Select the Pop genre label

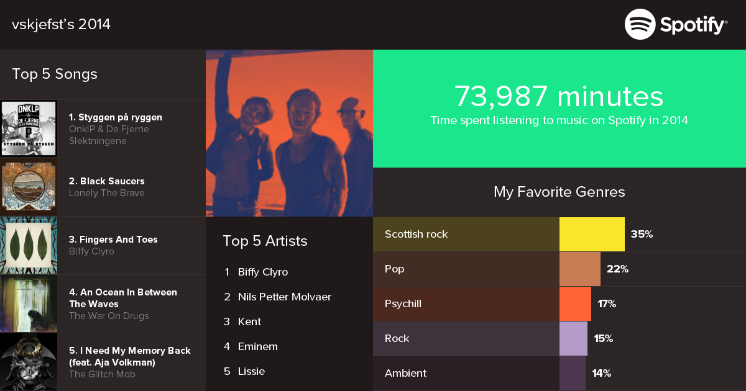tap(394, 269)
